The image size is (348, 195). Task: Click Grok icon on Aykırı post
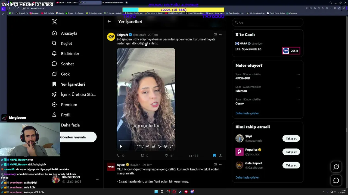tap(215, 165)
